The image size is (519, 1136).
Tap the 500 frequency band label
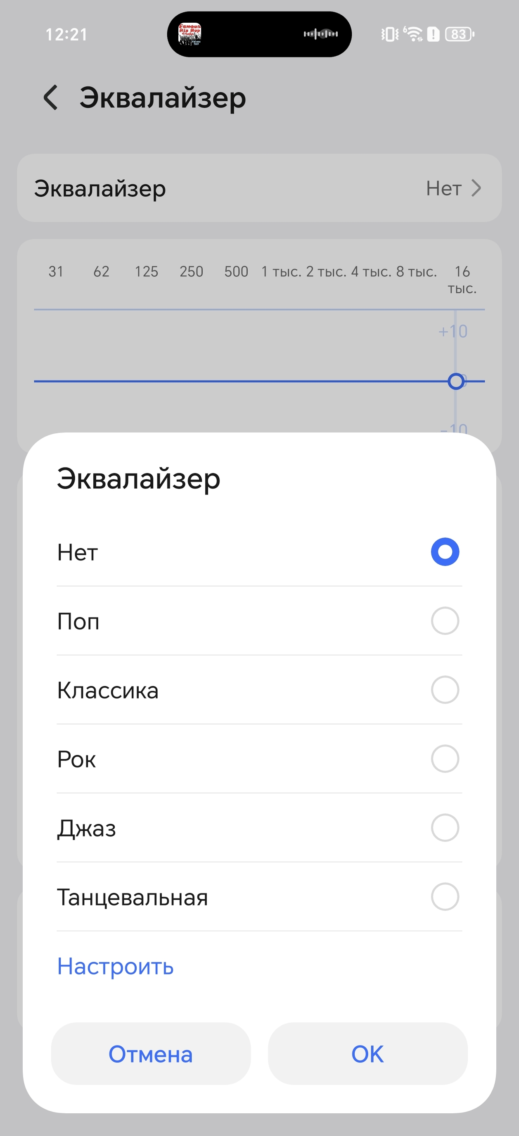(236, 272)
